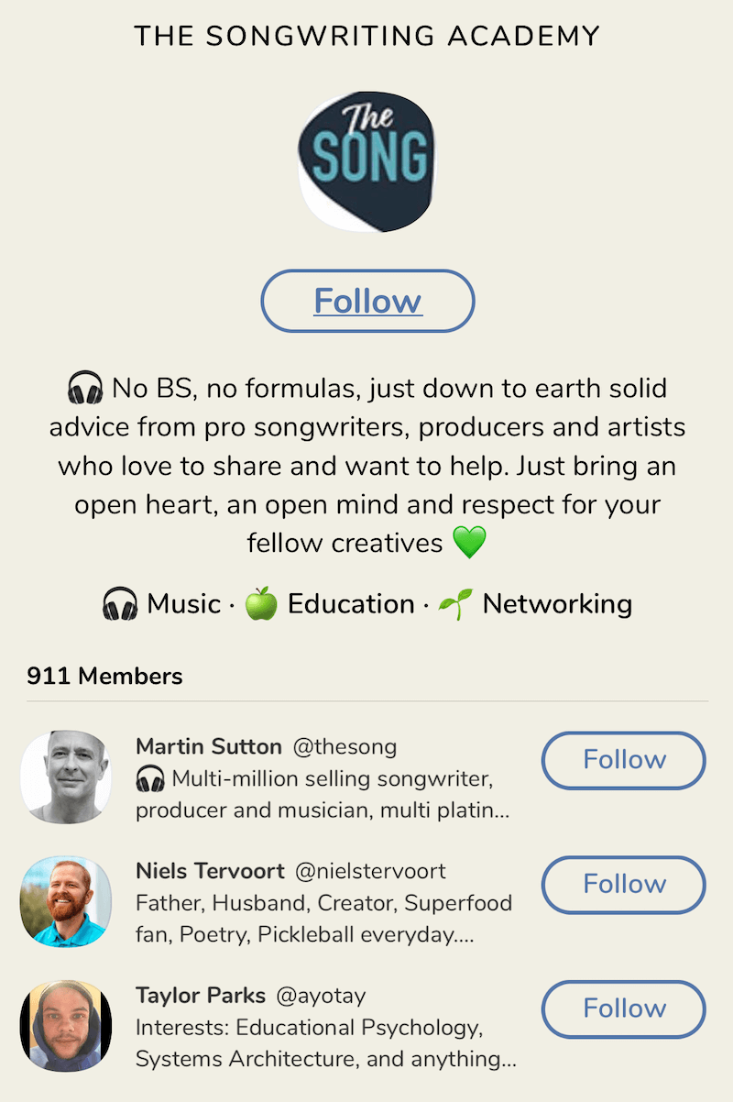Click the green heart emoji

(469, 543)
